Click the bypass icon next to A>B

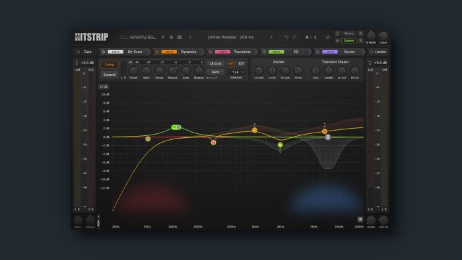point(327,38)
